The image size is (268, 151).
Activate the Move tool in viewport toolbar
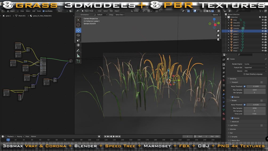[78, 30]
